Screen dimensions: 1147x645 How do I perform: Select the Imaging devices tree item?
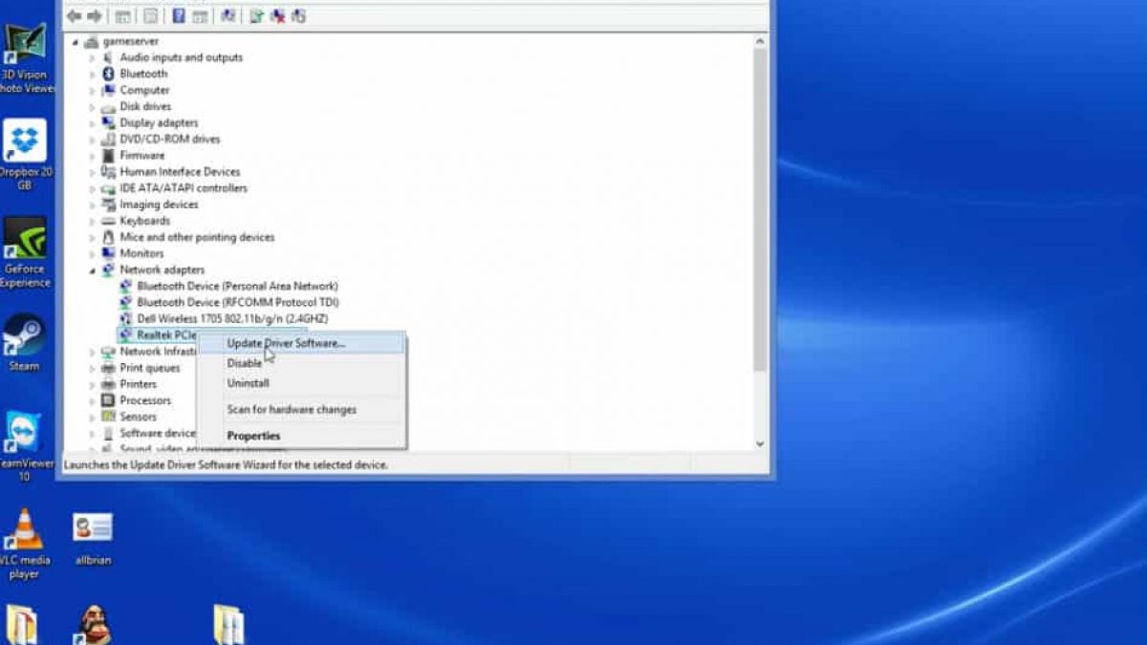159,204
